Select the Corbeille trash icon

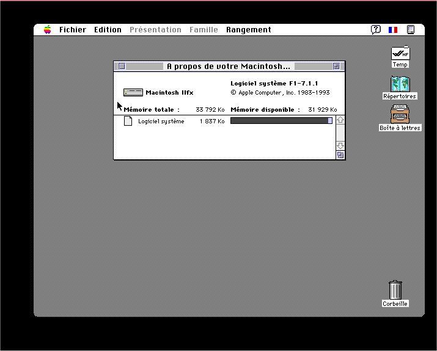[395, 290]
